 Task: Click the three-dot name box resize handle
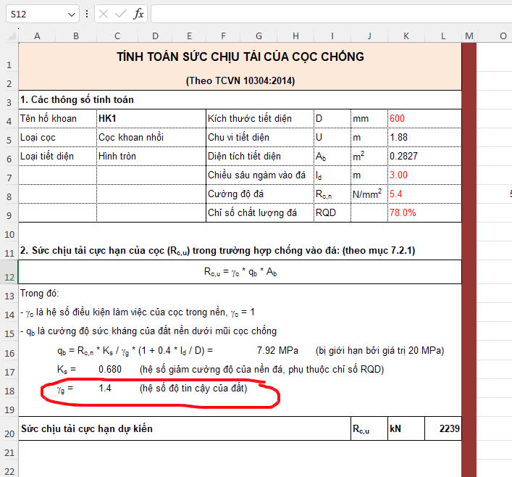pos(87,14)
